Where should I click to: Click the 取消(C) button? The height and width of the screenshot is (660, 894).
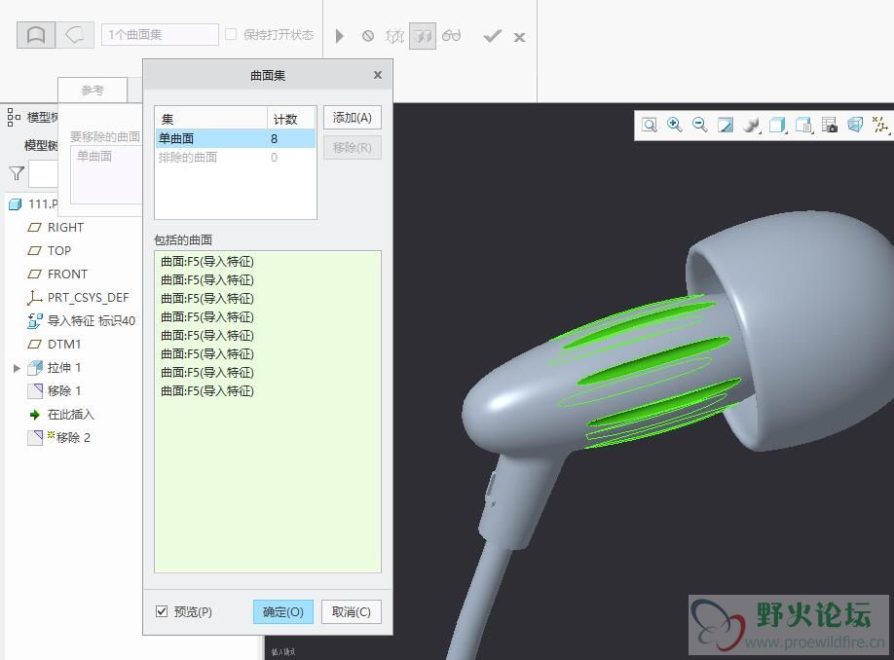(x=352, y=612)
